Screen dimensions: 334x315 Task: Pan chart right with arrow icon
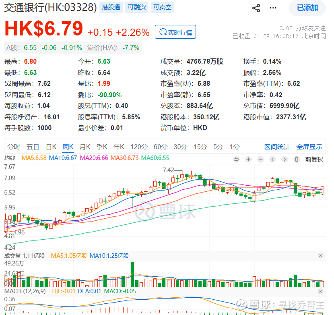tap(285, 159)
